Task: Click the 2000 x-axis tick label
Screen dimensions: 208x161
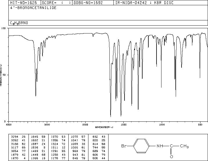Action: pyautogui.click(x=85, y=125)
